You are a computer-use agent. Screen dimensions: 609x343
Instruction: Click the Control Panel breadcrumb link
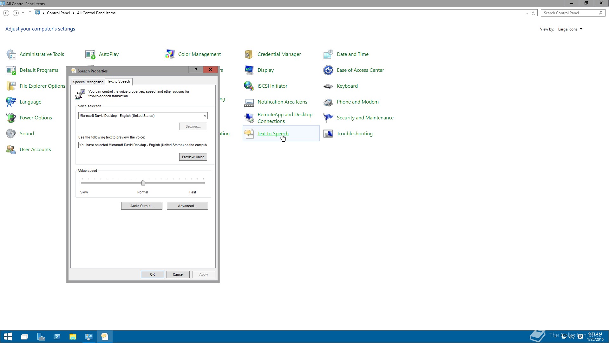click(x=58, y=13)
